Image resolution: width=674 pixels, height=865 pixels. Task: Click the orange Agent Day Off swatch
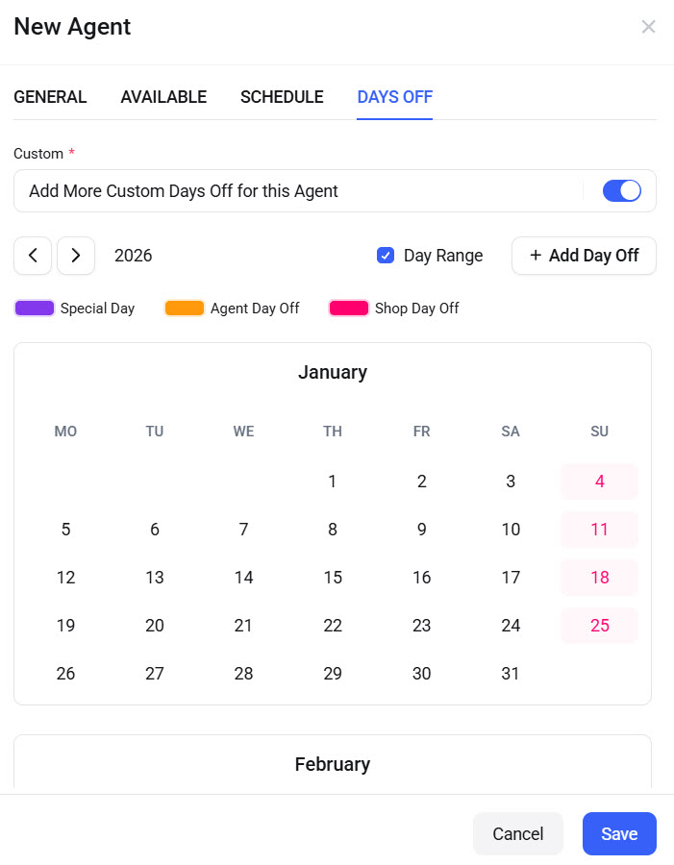click(x=185, y=309)
